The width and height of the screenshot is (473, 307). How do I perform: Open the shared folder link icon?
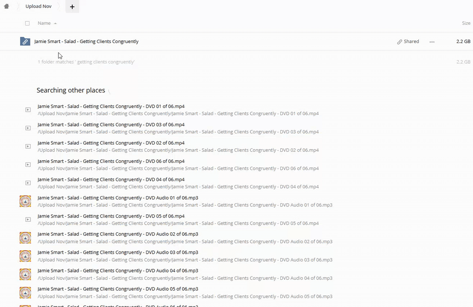pyautogui.click(x=25, y=41)
